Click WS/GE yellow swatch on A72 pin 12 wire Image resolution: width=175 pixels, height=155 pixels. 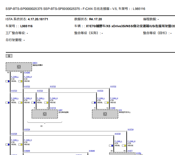107,103
